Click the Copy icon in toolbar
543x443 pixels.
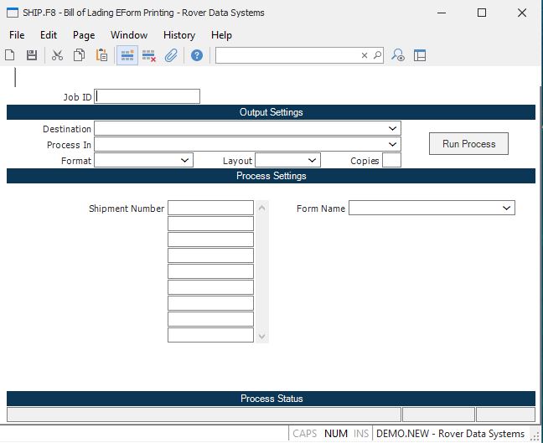tap(80, 55)
